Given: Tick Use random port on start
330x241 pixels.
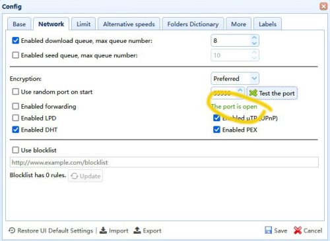Looking at the screenshot, I should coord(15,92).
